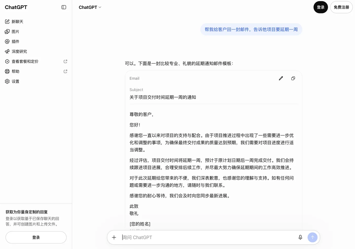Click the 获取为你量身定制的回复 heading
Image resolution: width=355 pixels, height=249 pixels.
tap(27, 212)
